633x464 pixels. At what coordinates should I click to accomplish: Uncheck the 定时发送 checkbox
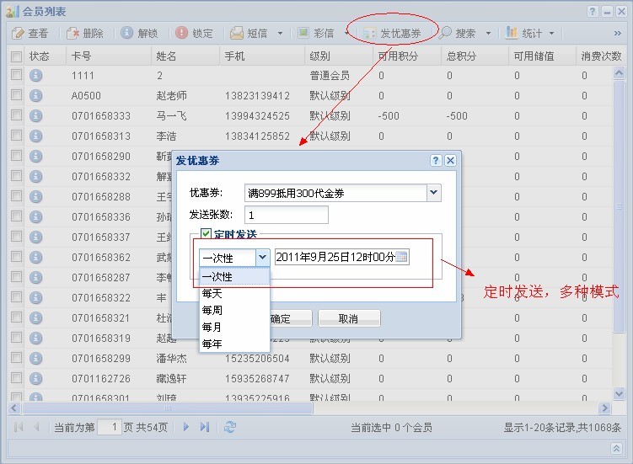pos(206,234)
